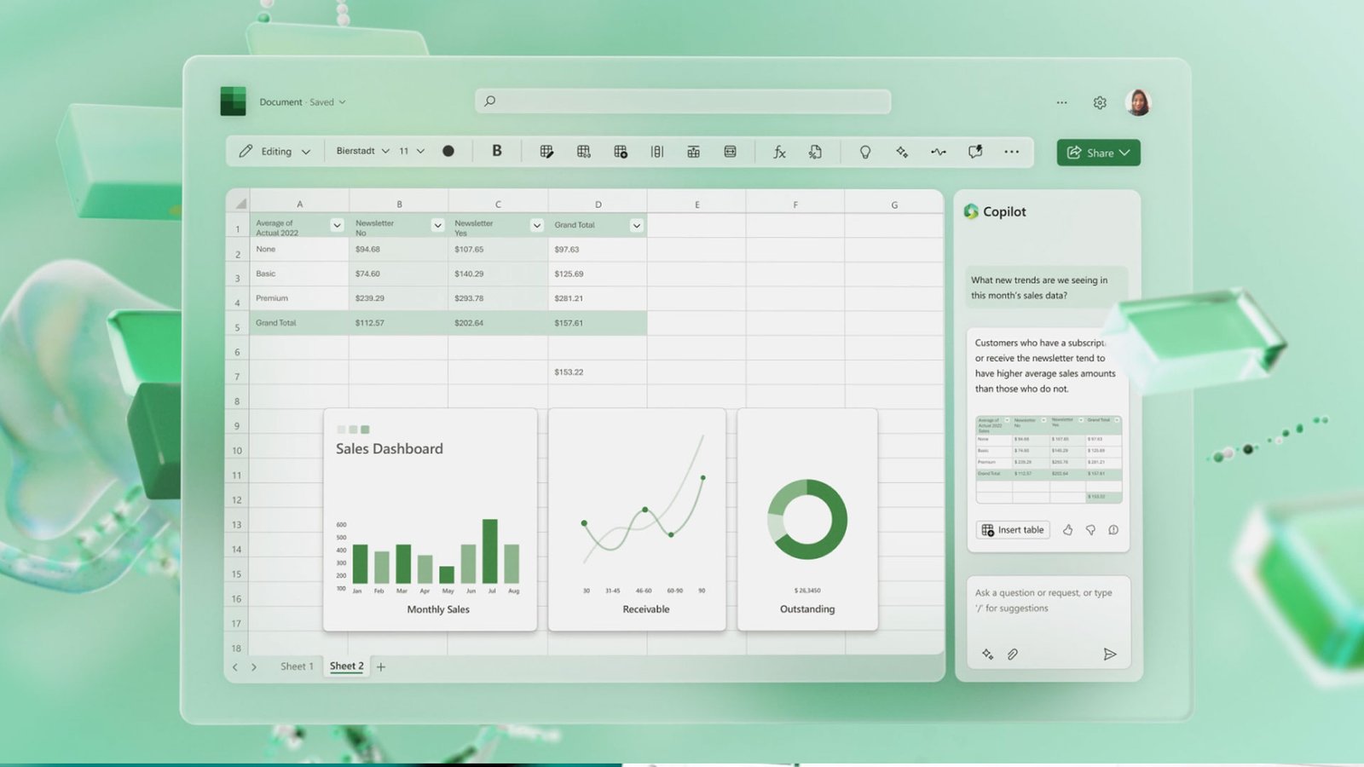Switch to the Sheet 1 tab
The width and height of the screenshot is (1364, 767).
pyautogui.click(x=297, y=666)
